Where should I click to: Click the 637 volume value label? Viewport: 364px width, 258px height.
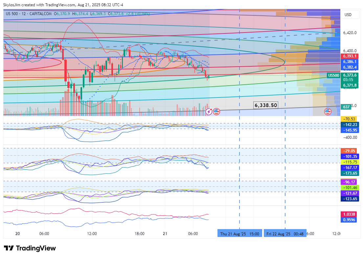pos(346,107)
